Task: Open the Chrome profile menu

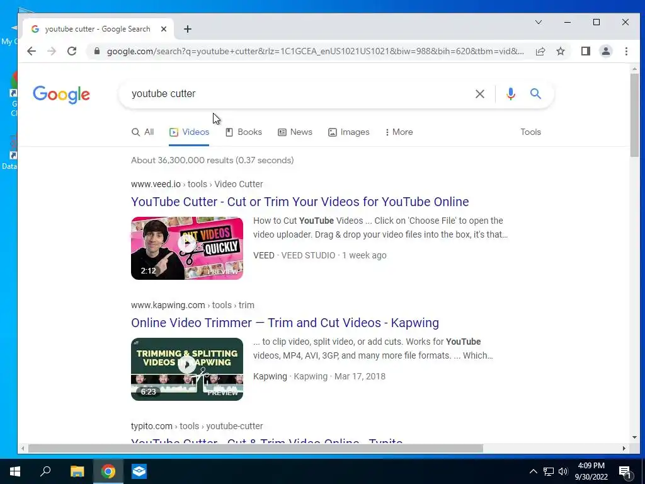Action: 606,51
